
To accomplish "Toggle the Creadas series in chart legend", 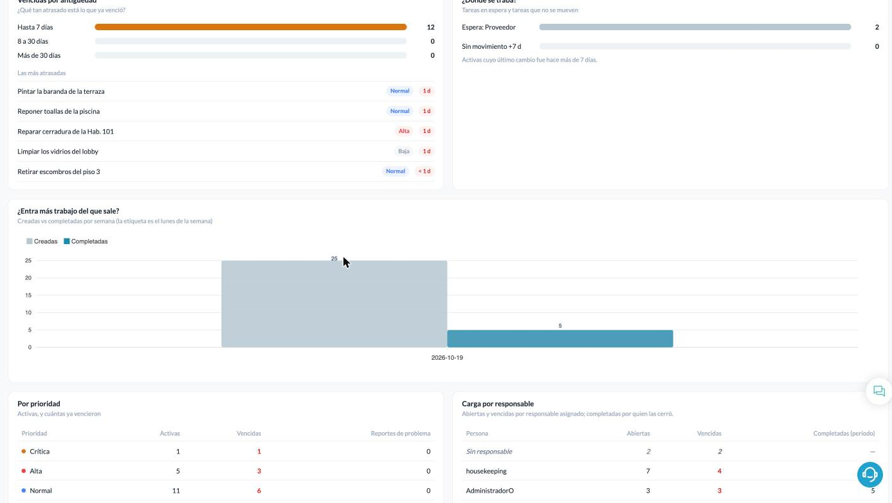I will point(42,242).
